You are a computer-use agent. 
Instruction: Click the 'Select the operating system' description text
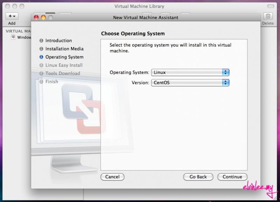tap(170, 48)
